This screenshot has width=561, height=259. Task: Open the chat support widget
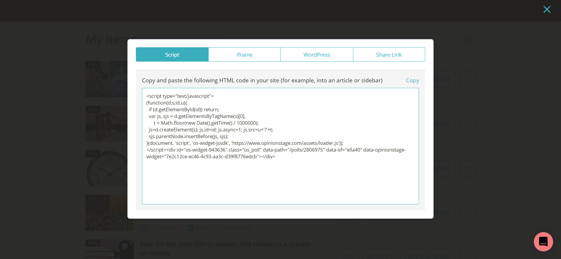[543, 242]
